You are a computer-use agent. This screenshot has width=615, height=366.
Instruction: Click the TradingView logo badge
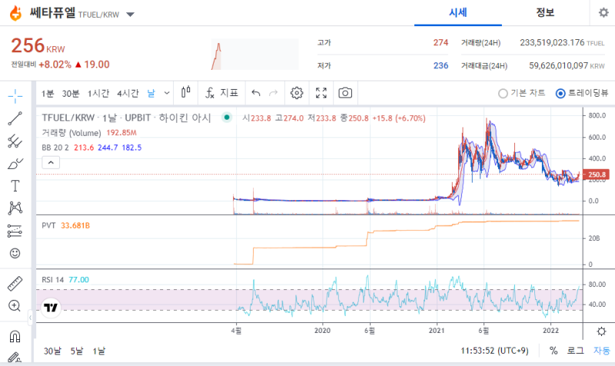click(51, 308)
